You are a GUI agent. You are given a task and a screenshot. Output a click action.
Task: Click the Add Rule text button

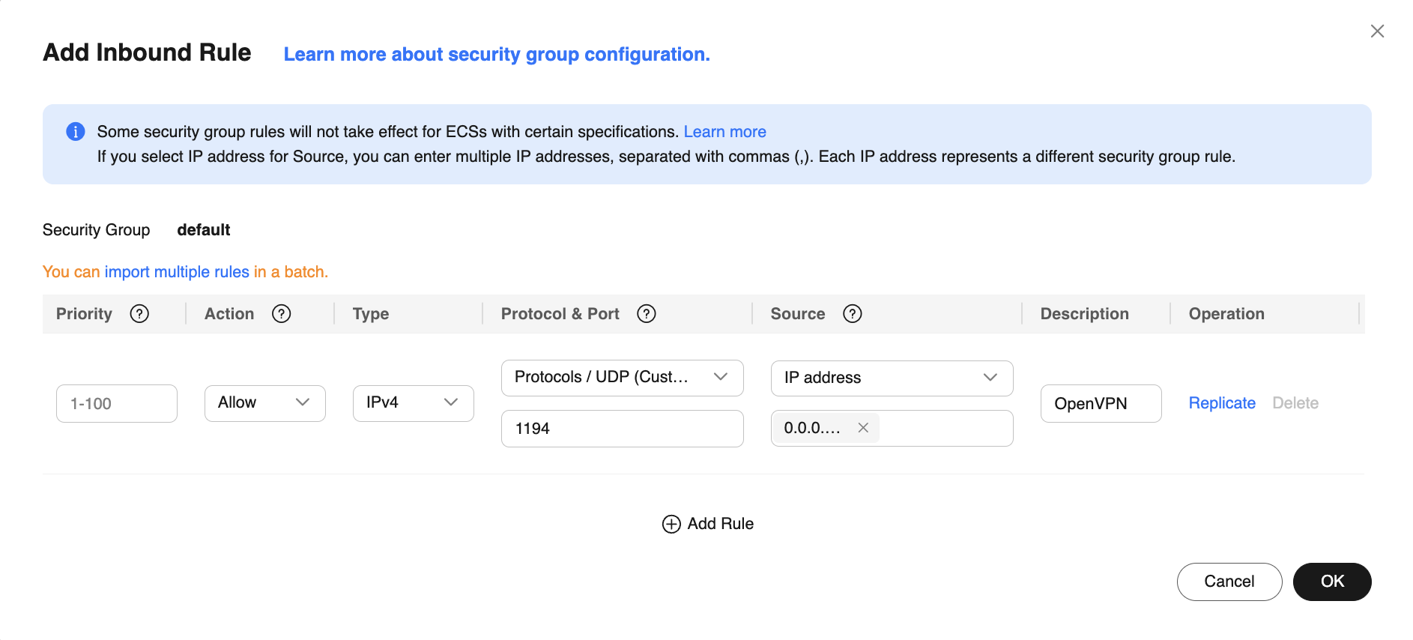(721, 524)
